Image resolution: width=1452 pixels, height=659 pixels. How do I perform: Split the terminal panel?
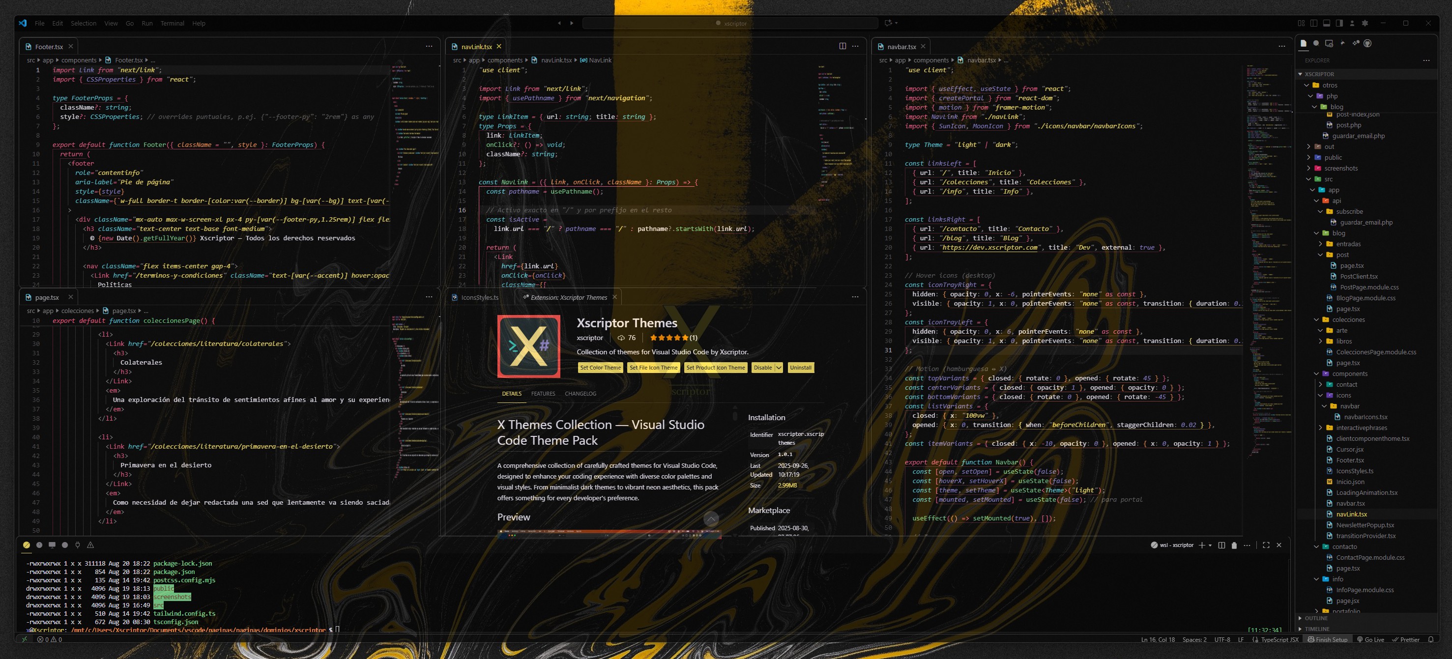click(x=1222, y=545)
